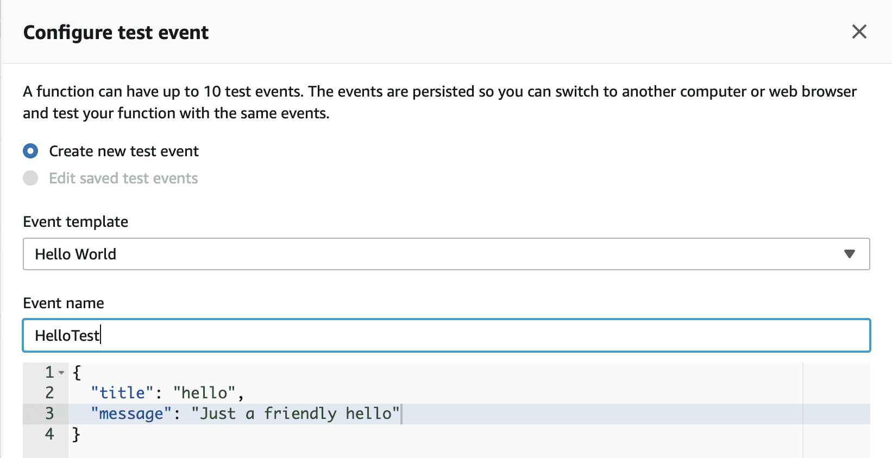Click the Event template label
This screenshot has width=892, height=458.
pyautogui.click(x=76, y=221)
